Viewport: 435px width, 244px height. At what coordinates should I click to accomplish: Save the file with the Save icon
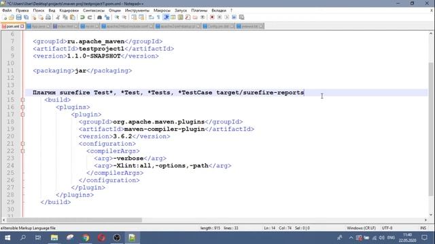pyautogui.click(x=18, y=18)
